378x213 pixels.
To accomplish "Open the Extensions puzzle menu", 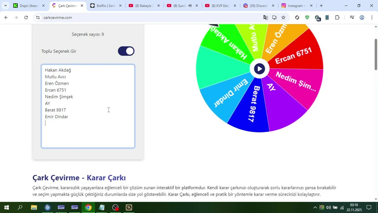I will (337, 17).
